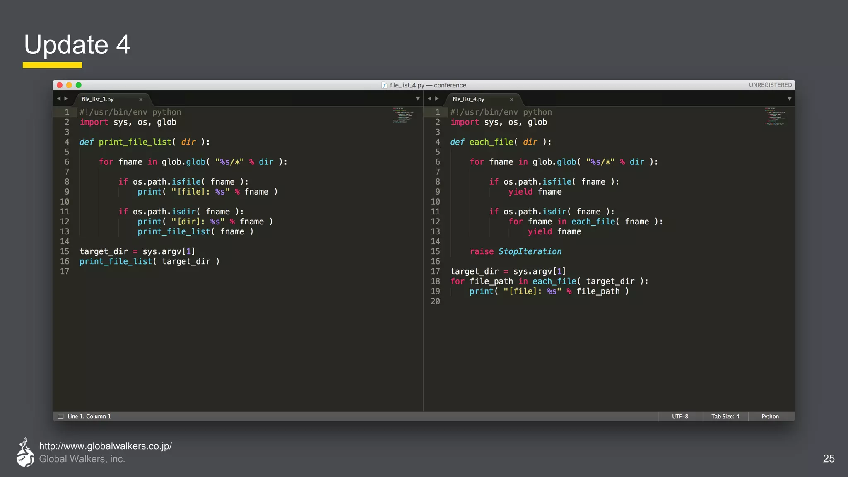Screen dimensions: 848x477
Task: Click the right pane's next-tab arrow
Action: pos(437,99)
